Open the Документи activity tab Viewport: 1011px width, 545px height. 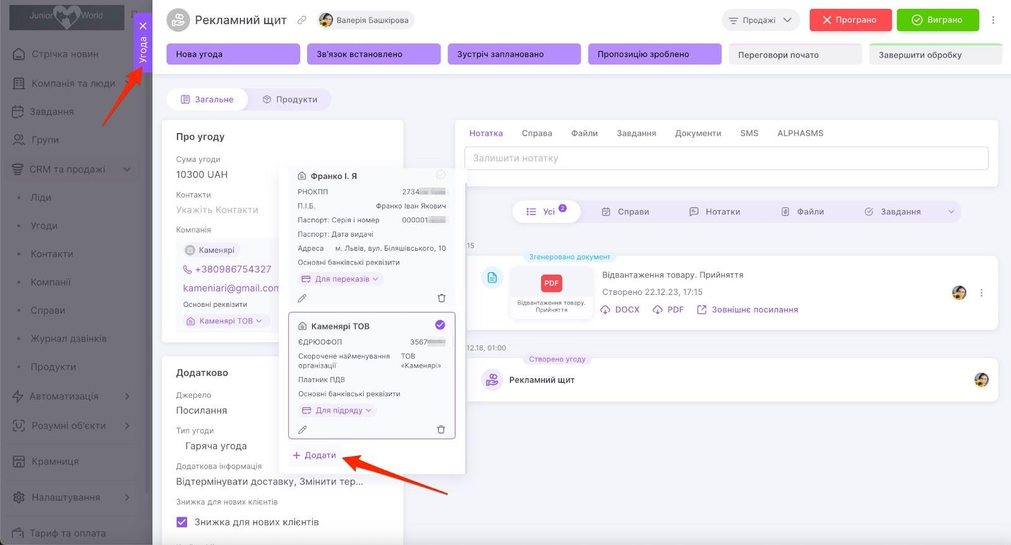698,133
